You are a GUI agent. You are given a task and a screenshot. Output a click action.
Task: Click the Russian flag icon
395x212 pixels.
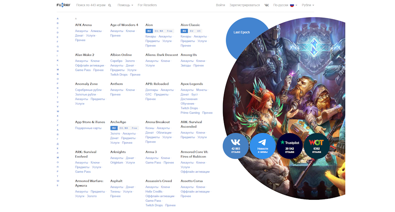tap(292, 5)
